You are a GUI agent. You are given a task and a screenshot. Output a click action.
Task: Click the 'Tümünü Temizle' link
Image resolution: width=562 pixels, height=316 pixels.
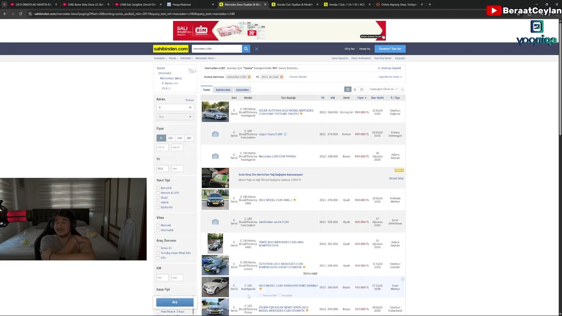coord(298,77)
